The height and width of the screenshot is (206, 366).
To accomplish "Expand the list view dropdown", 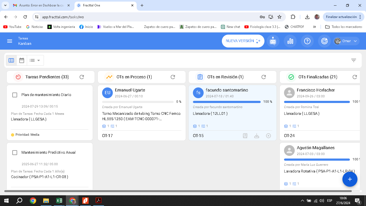I will click(35, 60).
